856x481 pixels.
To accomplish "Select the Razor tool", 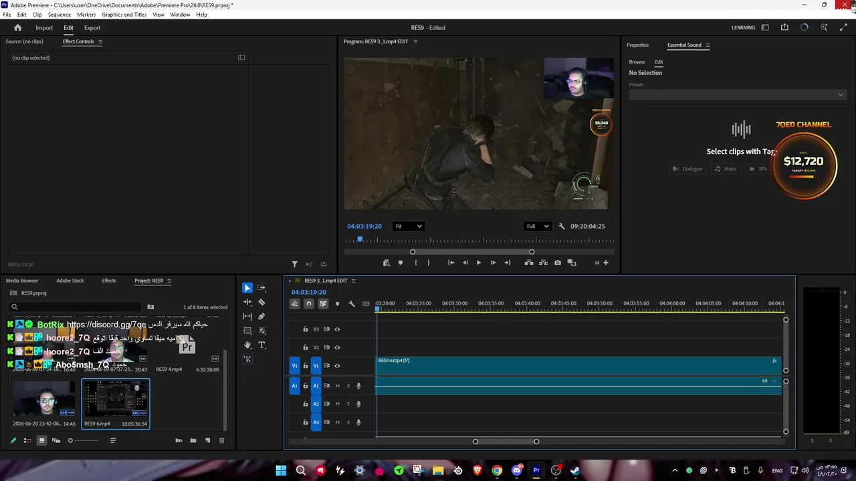I will (x=261, y=302).
